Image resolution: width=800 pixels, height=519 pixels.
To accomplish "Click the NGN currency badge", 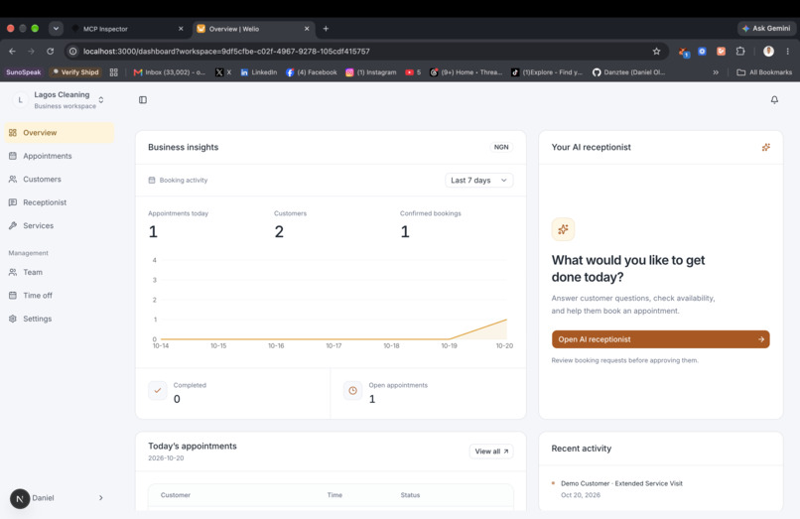I will [501, 148].
